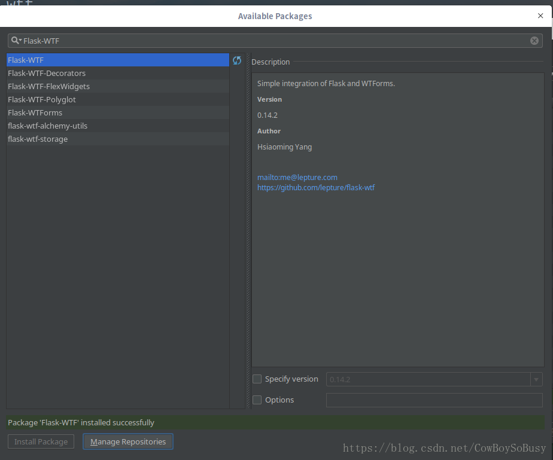Open the search history magnifier icon

[x=16, y=41]
